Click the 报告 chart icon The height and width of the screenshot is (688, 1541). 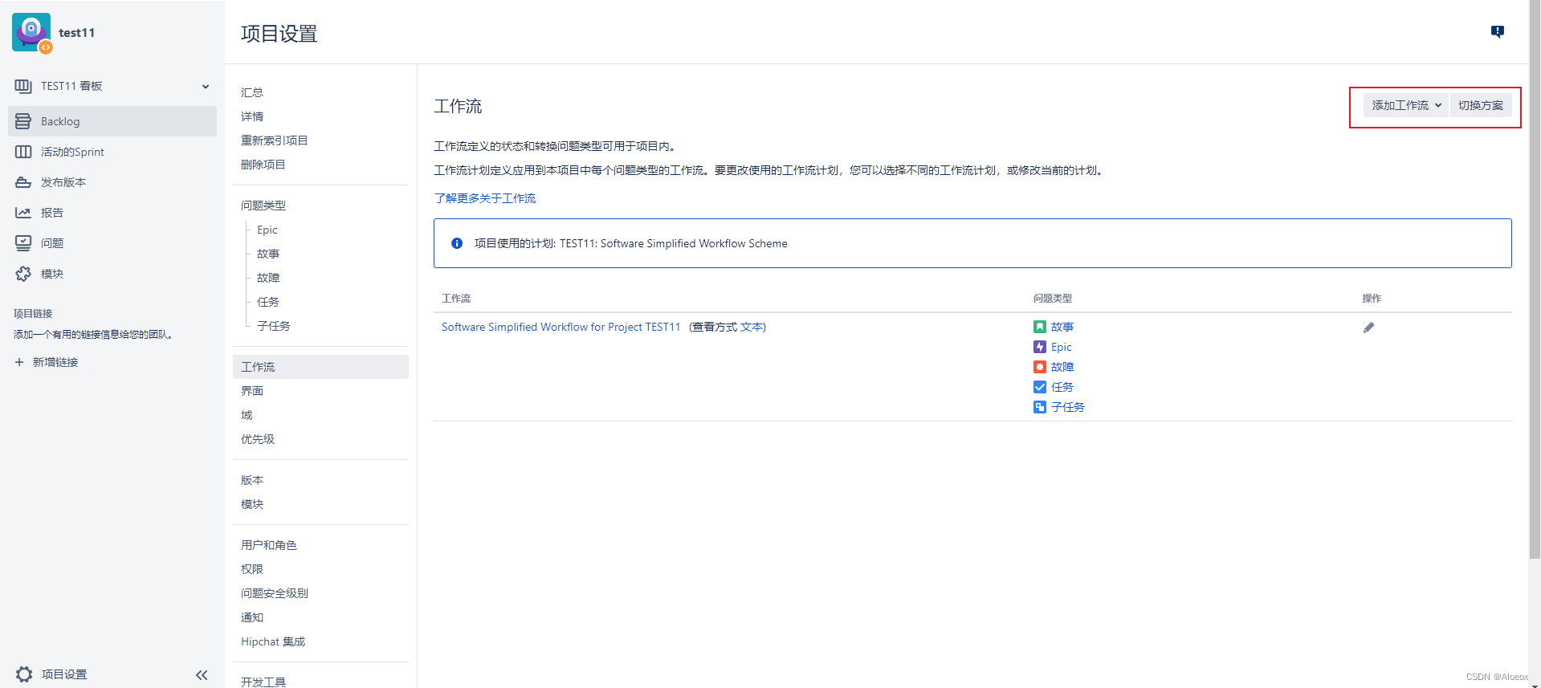tap(23, 213)
